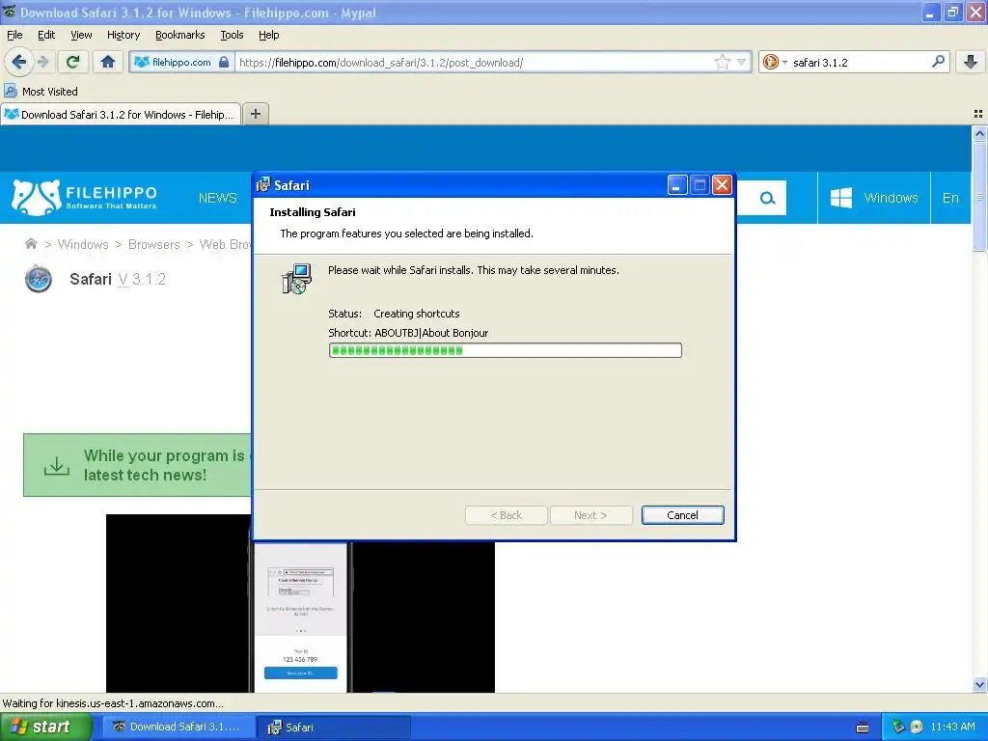Click the FileHippo logo
This screenshot has width=988, height=741.
[x=85, y=197]
